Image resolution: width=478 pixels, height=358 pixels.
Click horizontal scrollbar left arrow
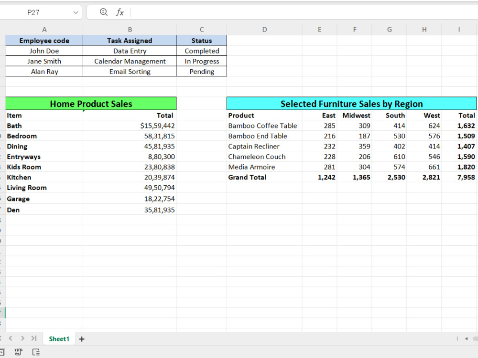click(x=466, y=338)
